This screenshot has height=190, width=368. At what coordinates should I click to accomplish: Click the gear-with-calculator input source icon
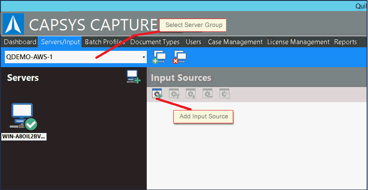225,94
